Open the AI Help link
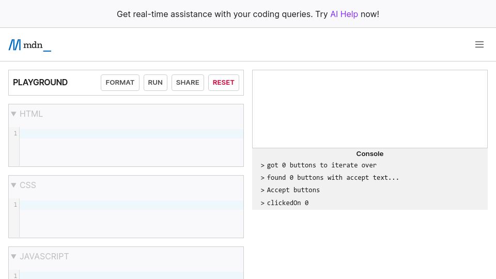This screenshot has width=496, height=279. pyautogui.click(x=344, y=14)
